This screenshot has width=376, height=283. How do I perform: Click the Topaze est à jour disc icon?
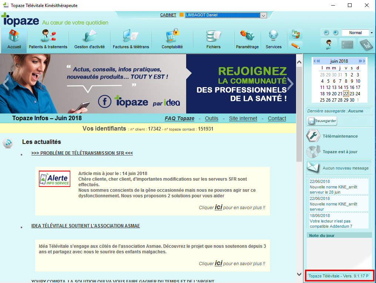pos(313,152)
